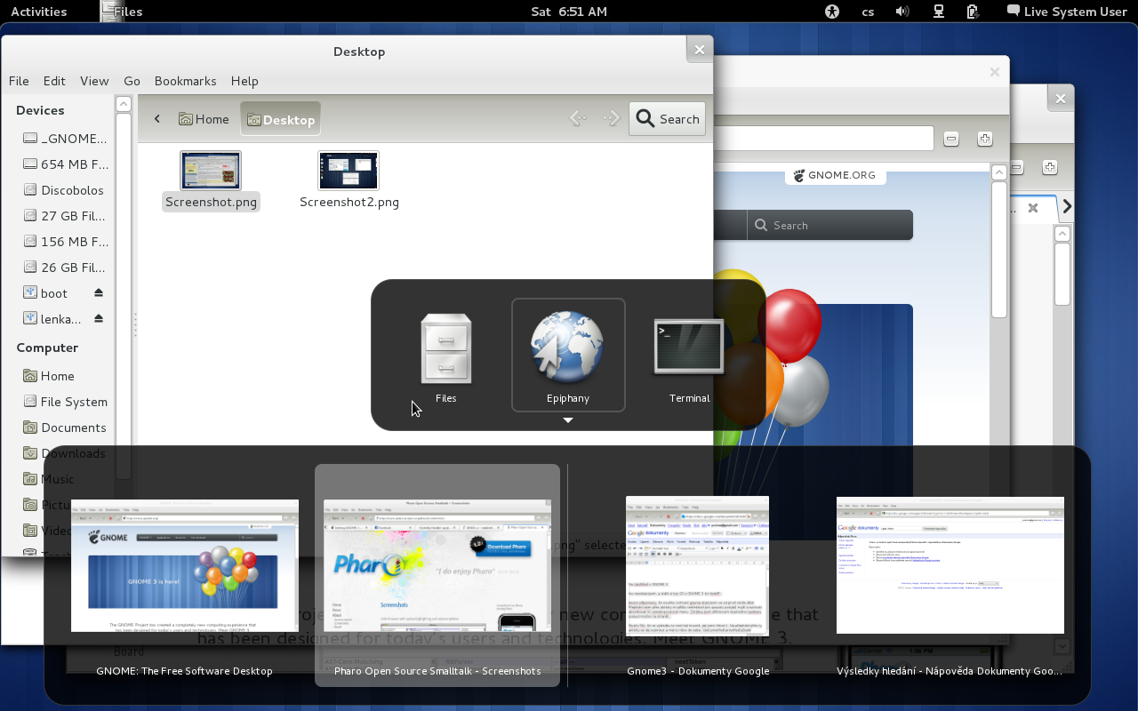
Task: Click the browser page scrollbar up arrow
Action: [998, 172]
